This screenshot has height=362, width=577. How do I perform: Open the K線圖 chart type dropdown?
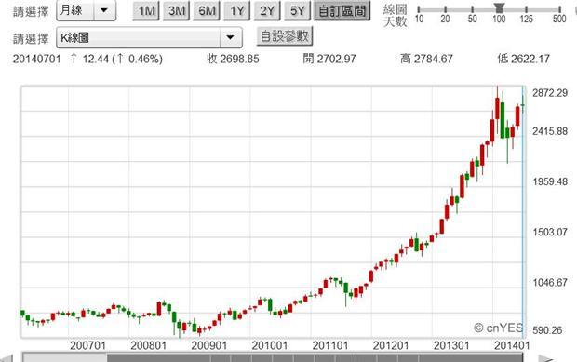(149, 37)
